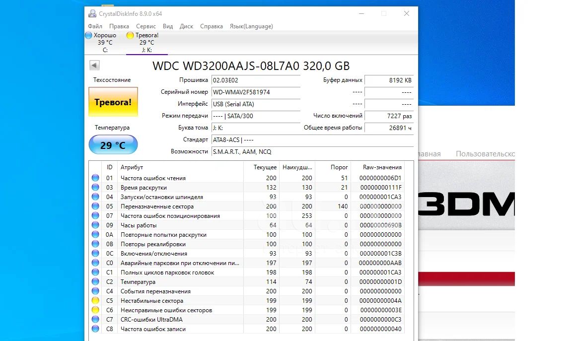Click blue status icon of drive C:
The image size is (572, 341).
89,35
